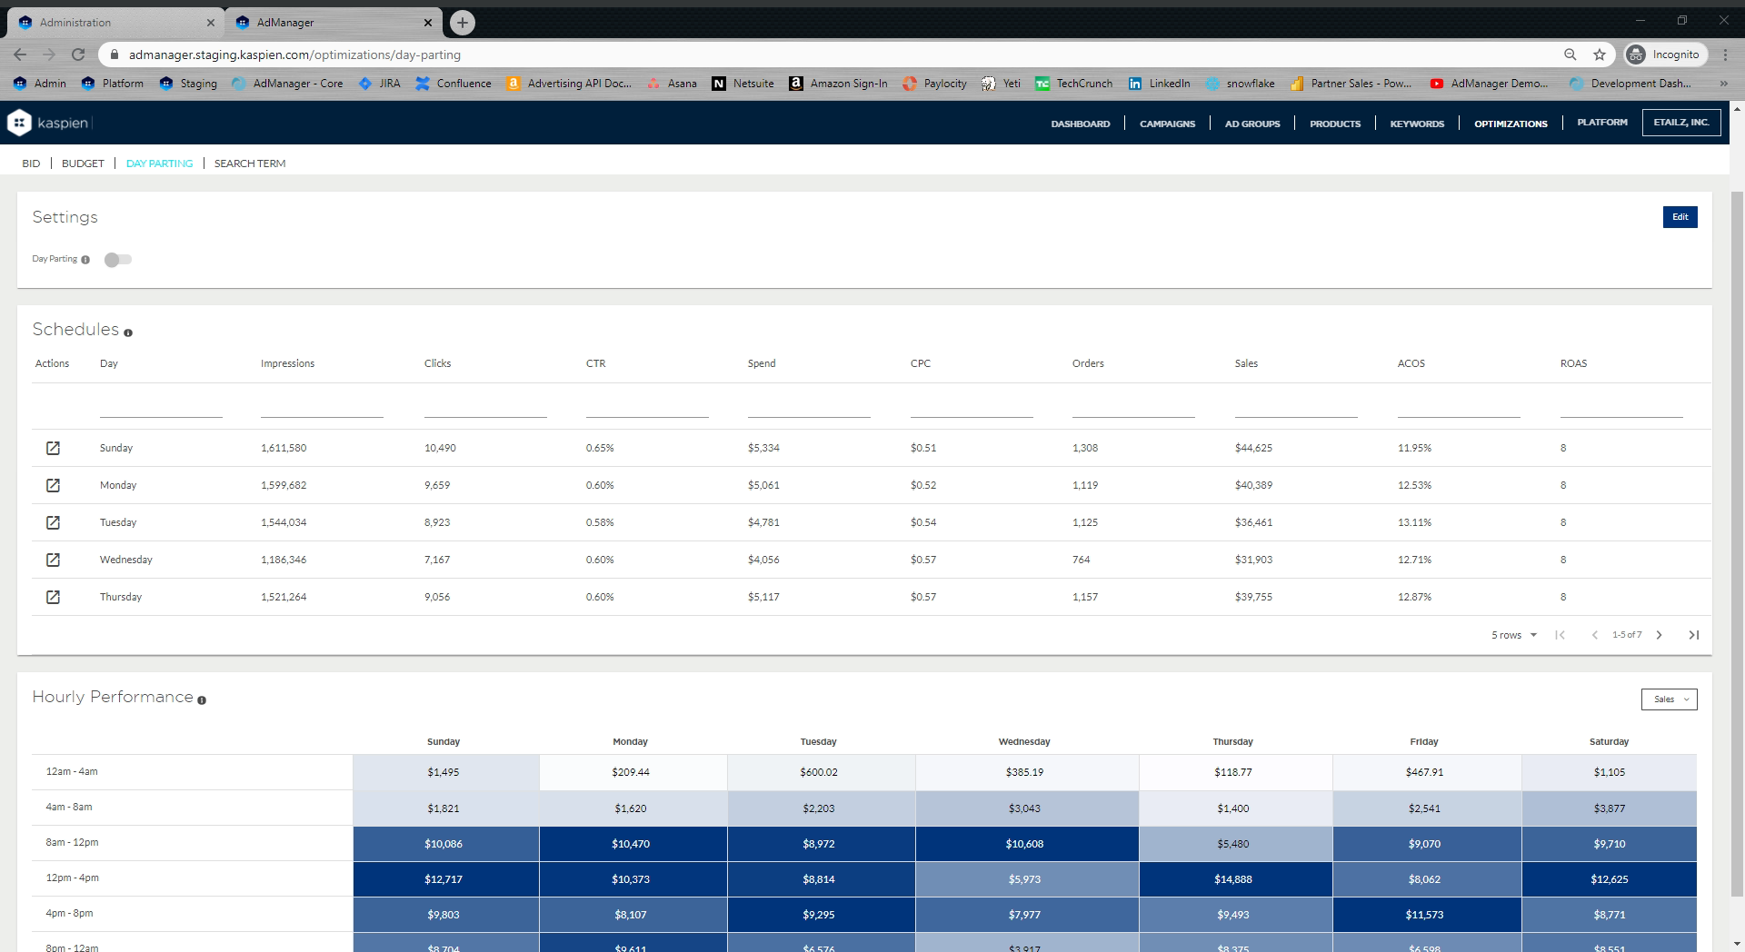Open the Campaigns nav item

click(1168, 124)
